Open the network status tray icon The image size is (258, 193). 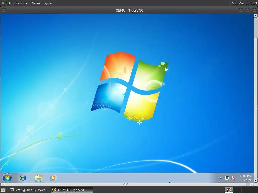coord(227,178)
